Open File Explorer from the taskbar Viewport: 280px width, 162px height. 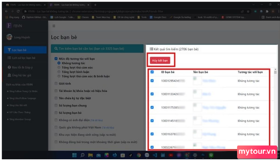pyautogui.click(x=90, y=155)
